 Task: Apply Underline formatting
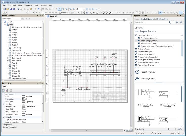click(42, 13)
